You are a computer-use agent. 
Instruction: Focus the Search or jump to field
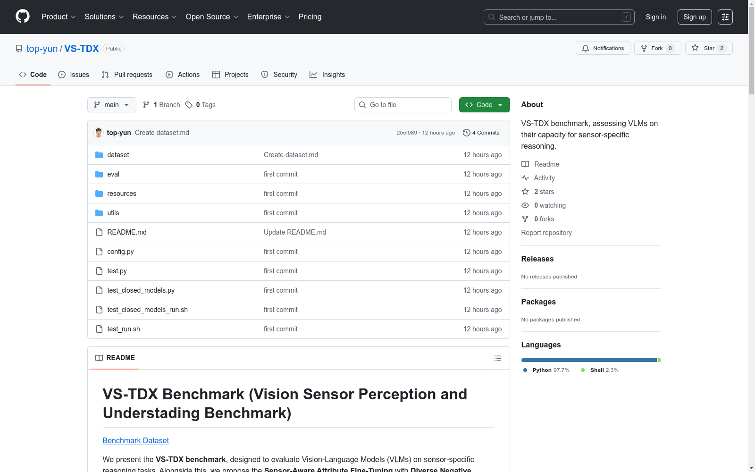click(x=559, y=17)
